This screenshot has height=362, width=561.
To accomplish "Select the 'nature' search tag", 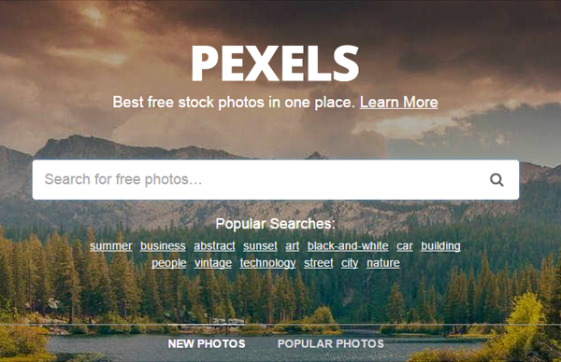I will (x=382, y=263).
